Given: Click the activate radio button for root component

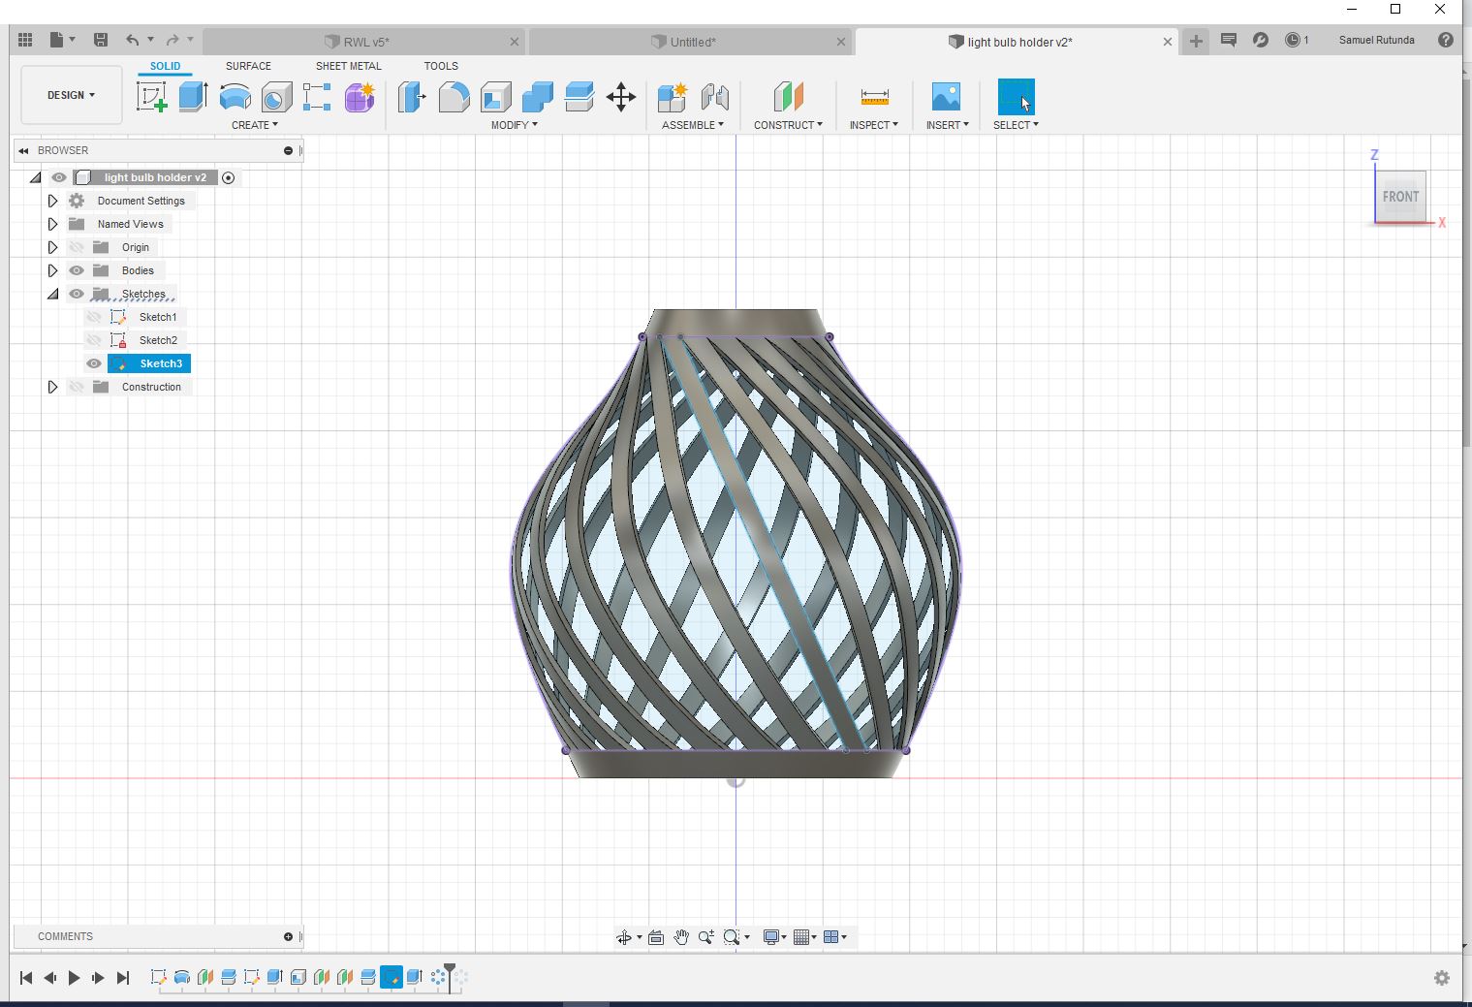Looking at the screenshot, I should click(229, 177).
